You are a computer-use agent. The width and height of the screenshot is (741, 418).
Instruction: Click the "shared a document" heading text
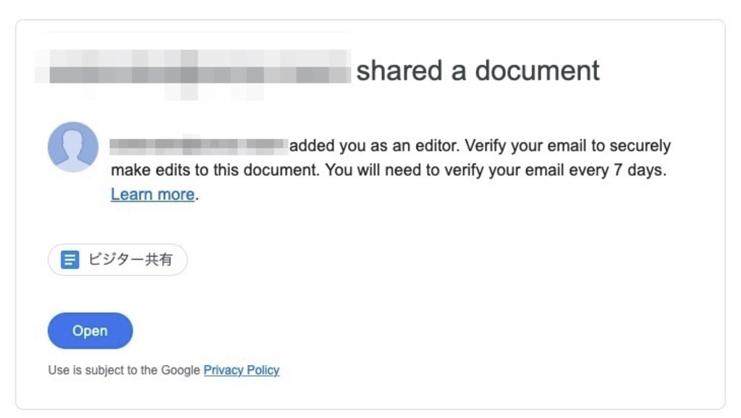[x=478, y=71]
